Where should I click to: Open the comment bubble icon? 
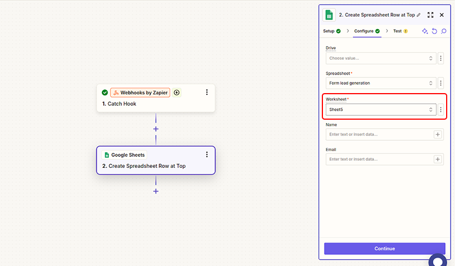tap(444, 31)
